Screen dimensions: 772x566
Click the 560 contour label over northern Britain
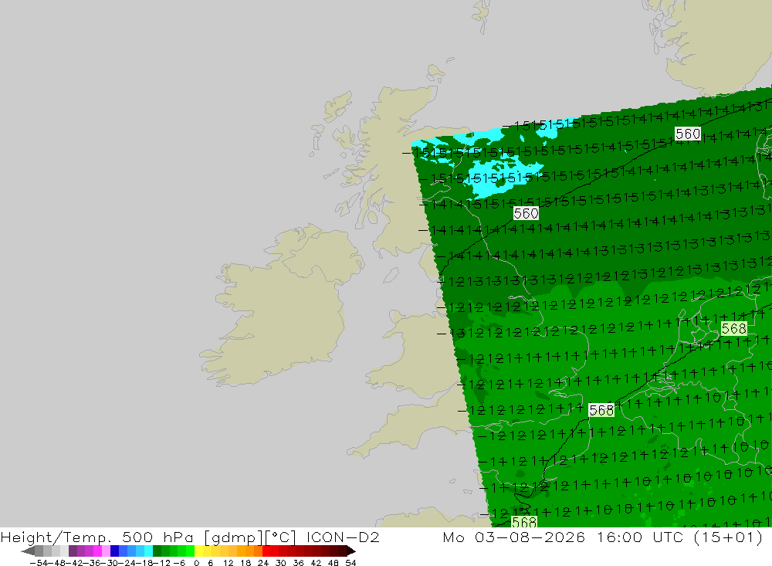pyautogui.click(x=526, y=213)
